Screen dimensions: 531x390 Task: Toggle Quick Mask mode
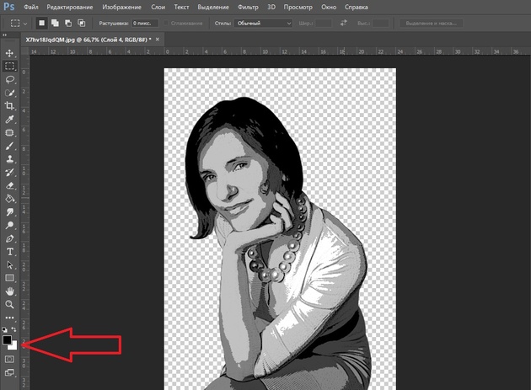coord(9,359)
